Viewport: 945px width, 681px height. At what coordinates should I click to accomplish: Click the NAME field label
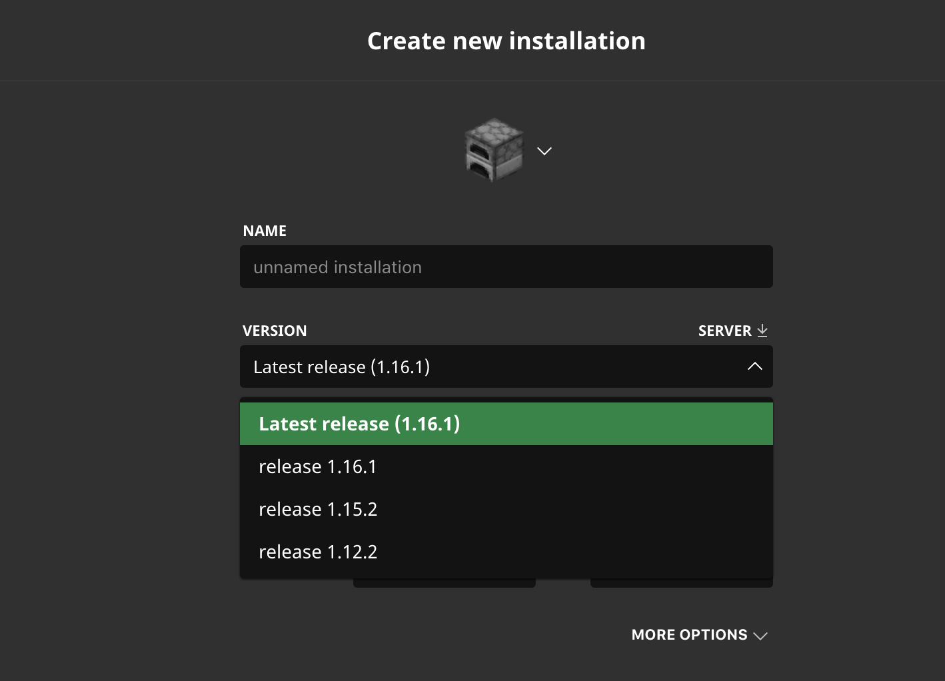(265, 231)
